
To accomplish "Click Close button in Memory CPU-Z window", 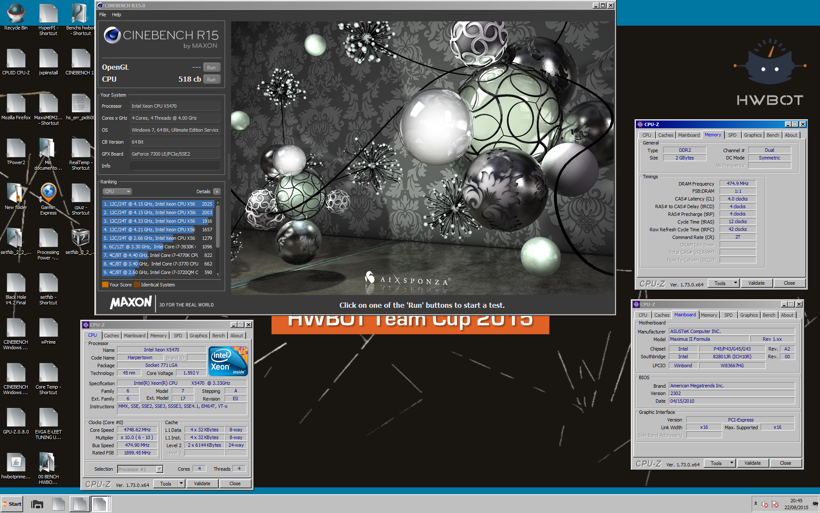I will [789, 283].
